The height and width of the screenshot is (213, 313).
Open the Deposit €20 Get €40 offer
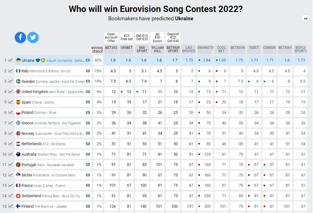click(x=173, y=38)
